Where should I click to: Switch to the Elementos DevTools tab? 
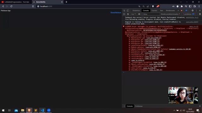[x=136, y=10]
